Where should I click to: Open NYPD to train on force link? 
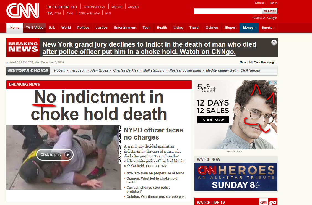(155, 173)
